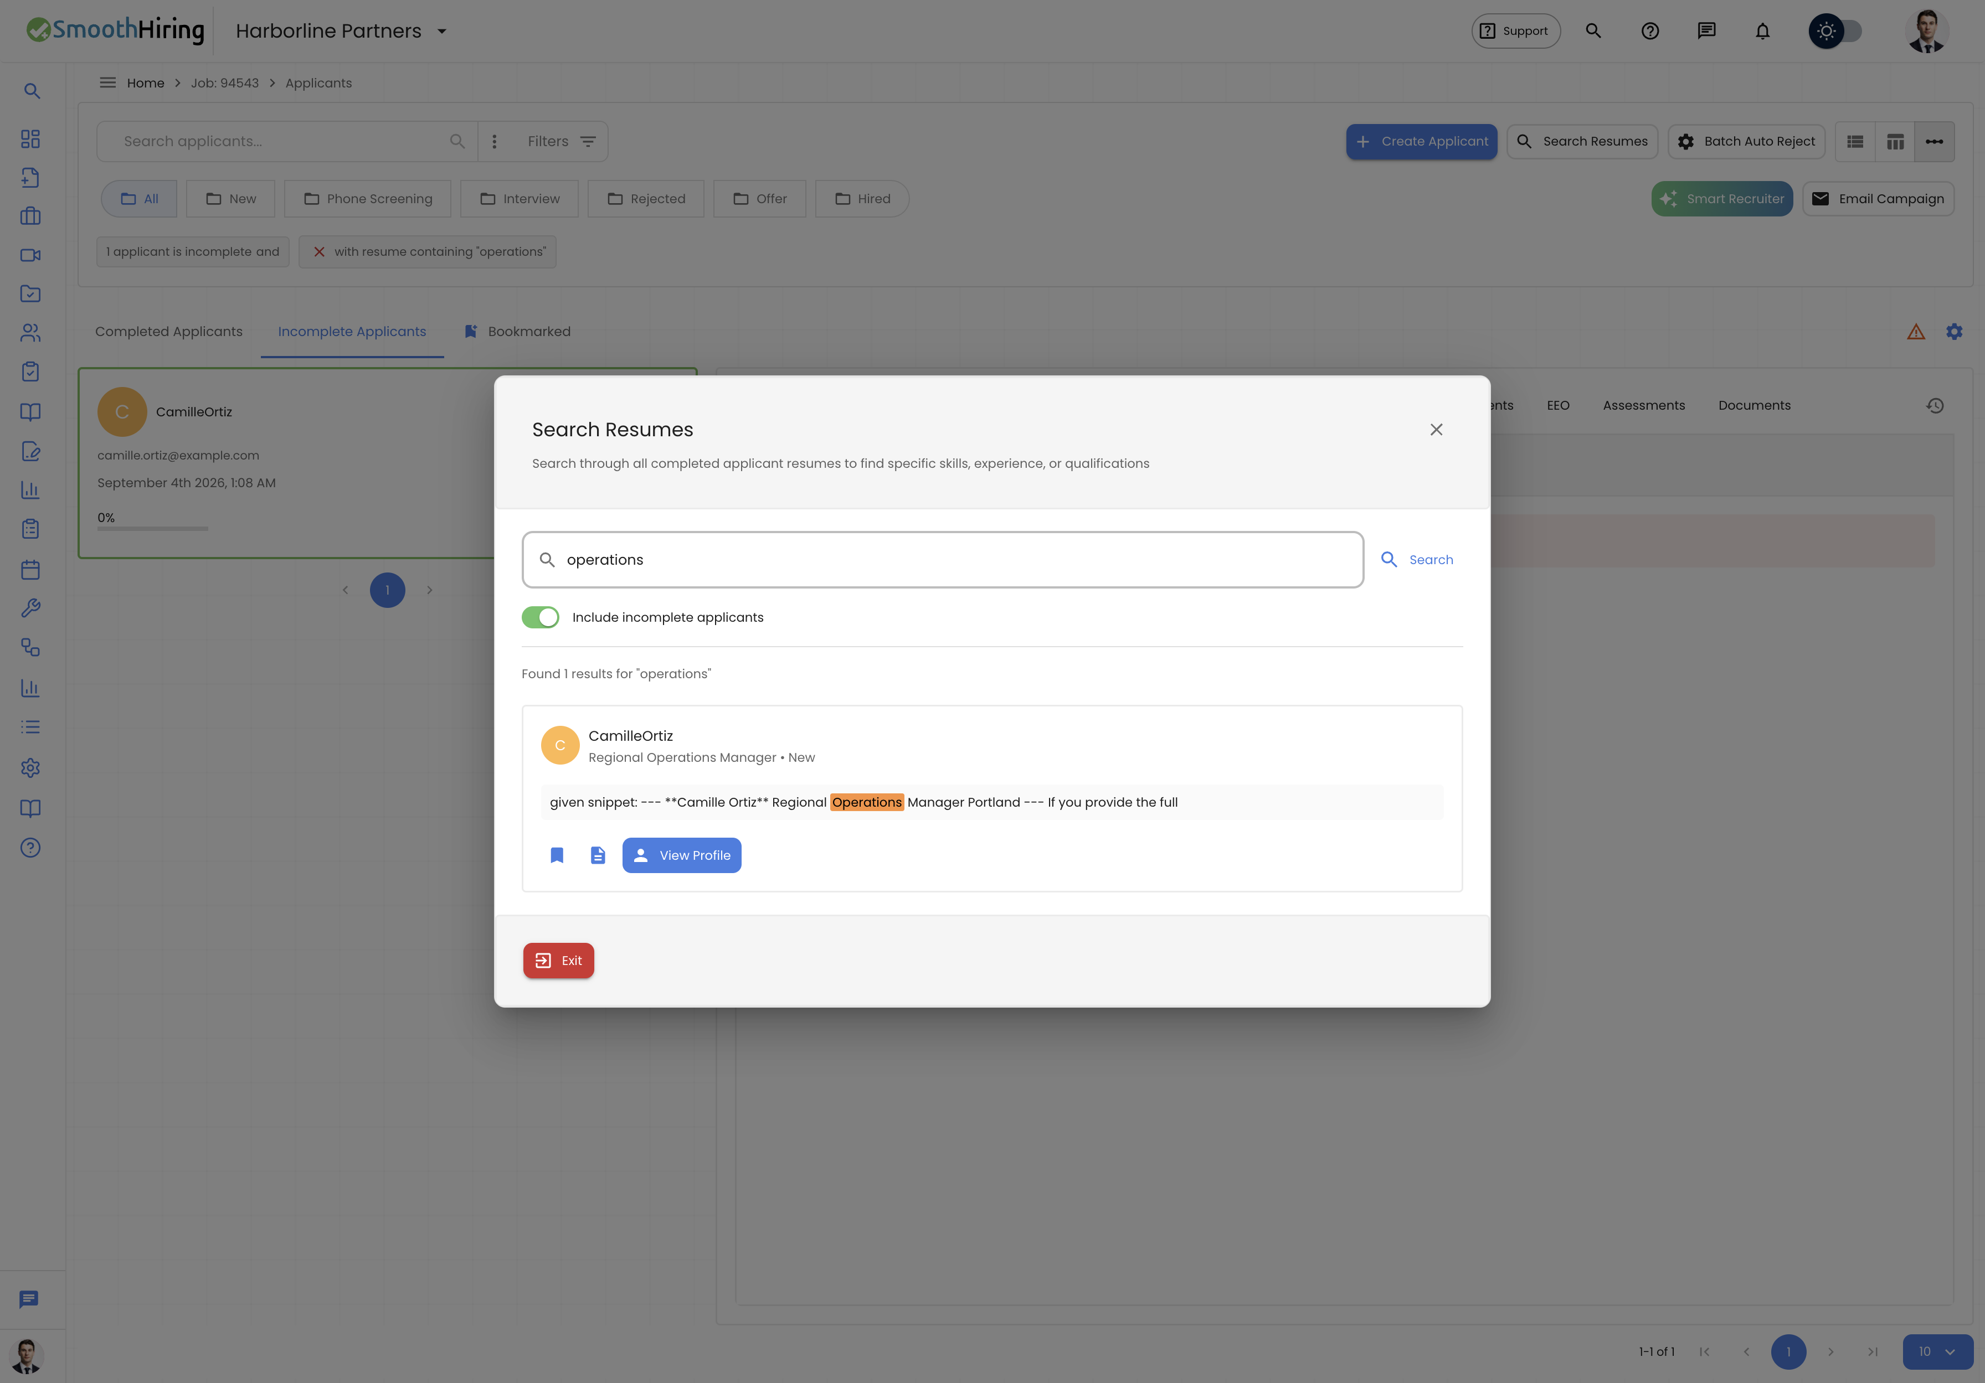Toggle the hamburger sidebar menu
The image size is (1985, 1383).
tap(107, 83)
